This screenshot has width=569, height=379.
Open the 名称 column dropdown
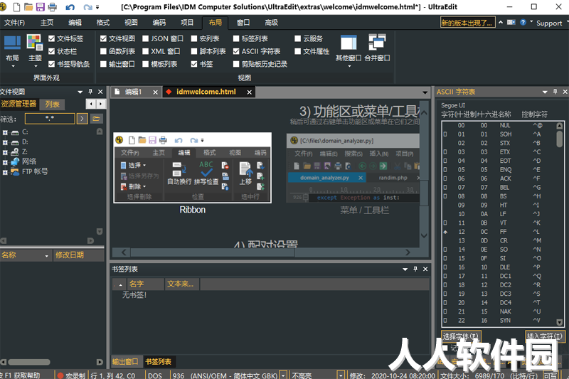(46, 256)
